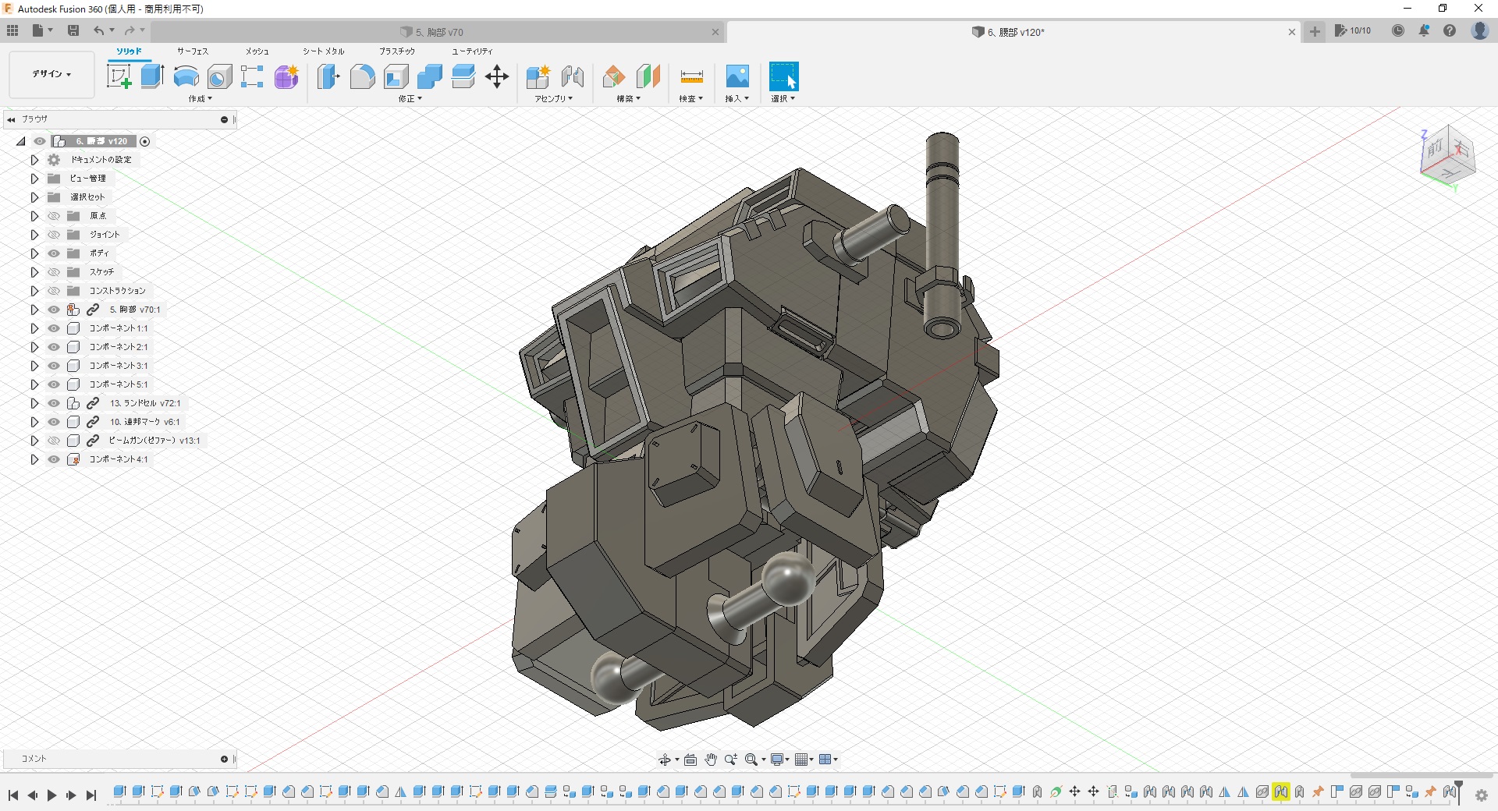
Task: Toggle visibility of コンポーネント1:1
Action: pyautogui.click(x=54, y=328)
